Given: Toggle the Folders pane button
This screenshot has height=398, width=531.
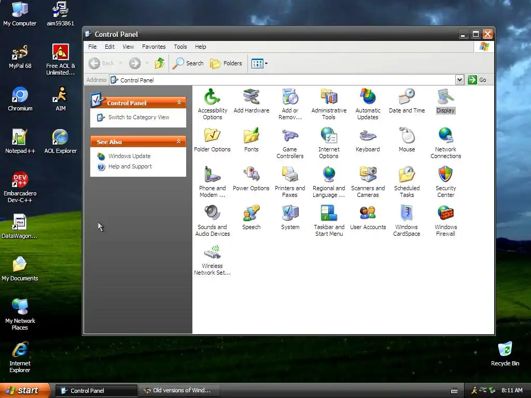Looking at the screenshot, I should pyautogui.click(x=226, y=63).
